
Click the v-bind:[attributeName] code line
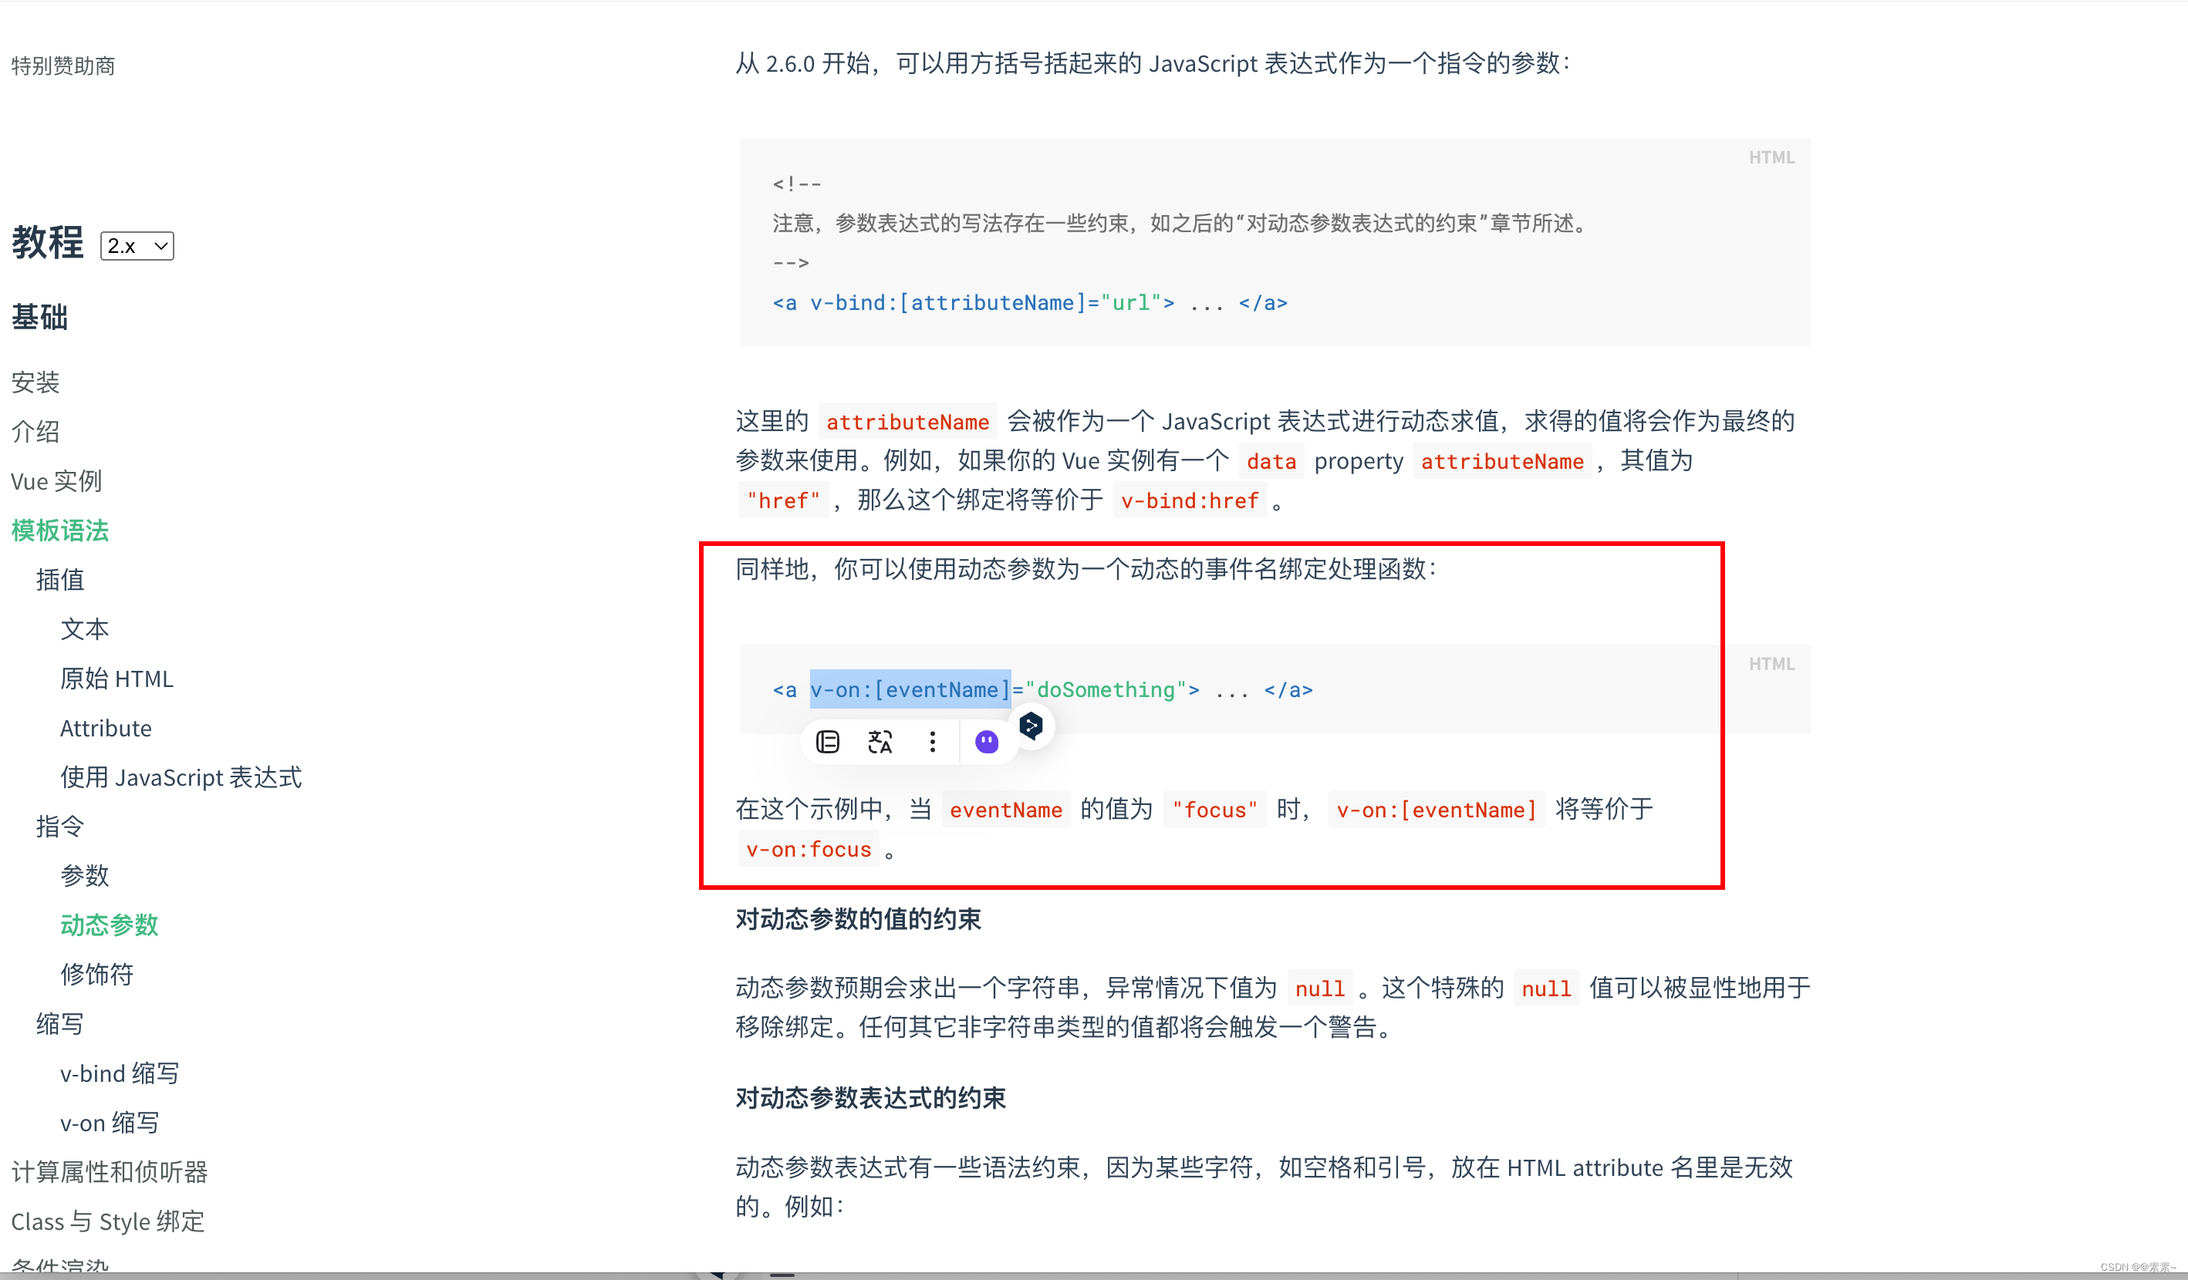pos(1030,303)
